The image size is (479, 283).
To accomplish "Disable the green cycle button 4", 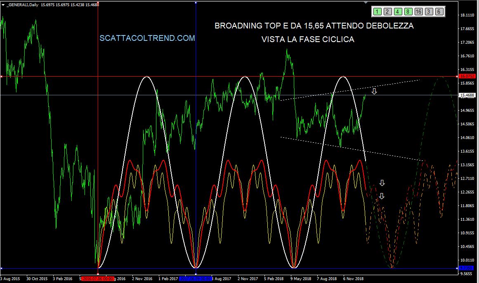I will 397,12.
